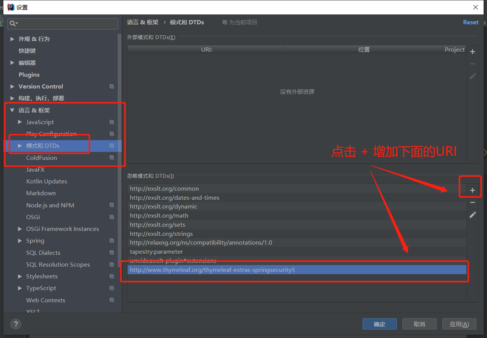Click minus icon to remove ignored schema
The height and width of the screenshot is (338, 487).
(x=473, y=202)
